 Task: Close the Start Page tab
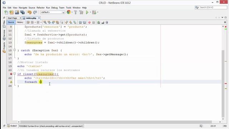(20, 18)
